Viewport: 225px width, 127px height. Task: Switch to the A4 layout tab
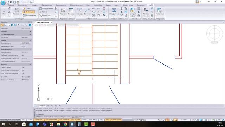click(49, 105)
